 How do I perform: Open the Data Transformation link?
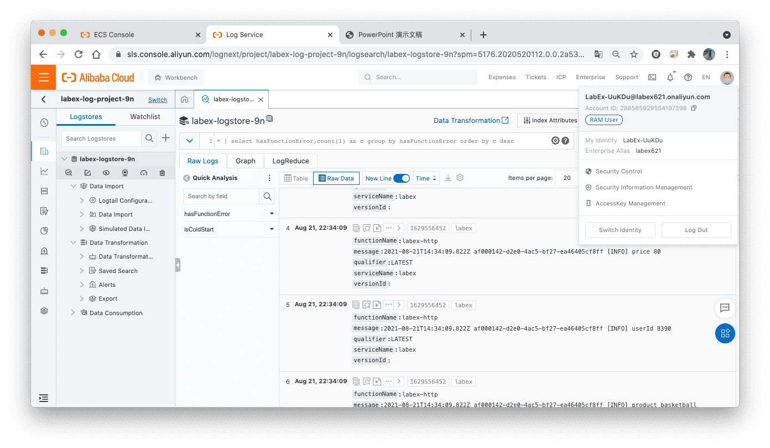point(471,121)
